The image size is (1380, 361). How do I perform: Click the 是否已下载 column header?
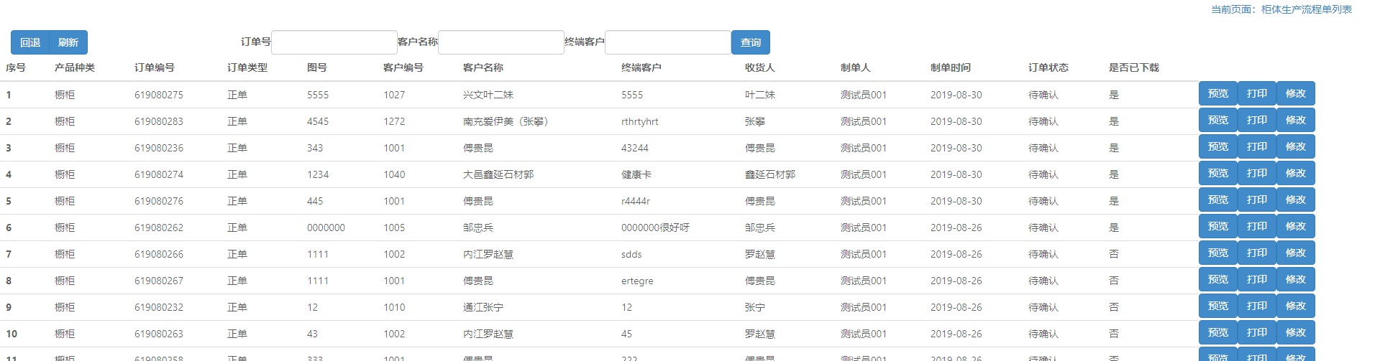click(x=1134, y=67)
